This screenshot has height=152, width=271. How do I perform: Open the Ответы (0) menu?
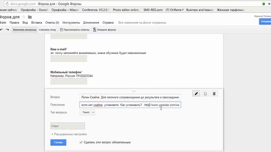pyautogui.click(x=52, y=22)
